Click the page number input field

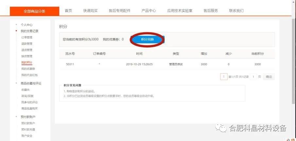coord(253,77)
